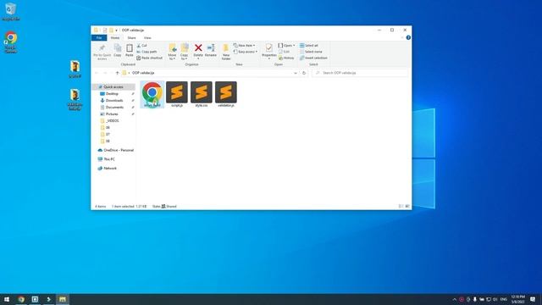Go up one folder level arrow

(x=117, y=73)
